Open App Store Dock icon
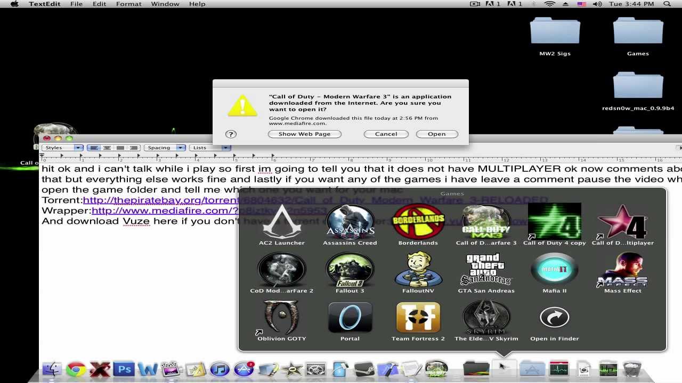The height and width of the screenshot is (383, 682). (243, 369)
